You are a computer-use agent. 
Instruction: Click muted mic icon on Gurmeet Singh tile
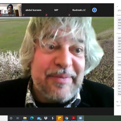tap(1, 15)
